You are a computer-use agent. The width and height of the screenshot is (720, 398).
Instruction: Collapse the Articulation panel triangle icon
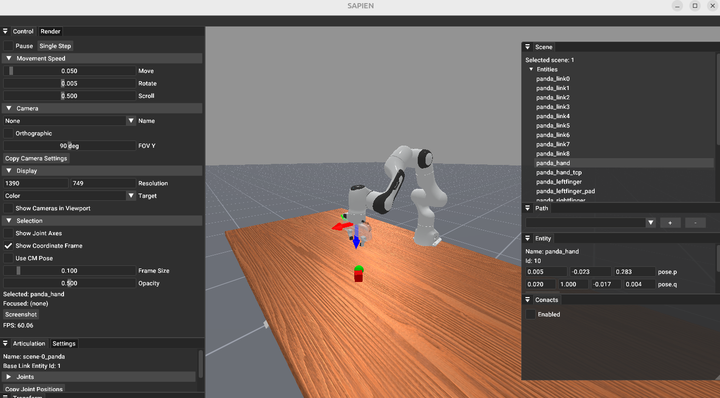pos(5,343)
